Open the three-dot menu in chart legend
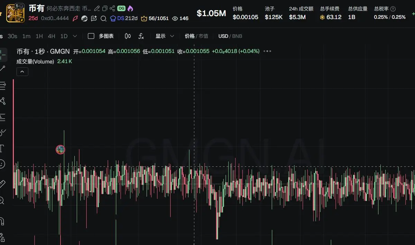 (x=267, y=51)
